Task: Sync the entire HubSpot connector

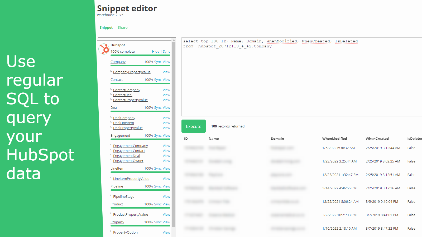Action: coord(166,51)
